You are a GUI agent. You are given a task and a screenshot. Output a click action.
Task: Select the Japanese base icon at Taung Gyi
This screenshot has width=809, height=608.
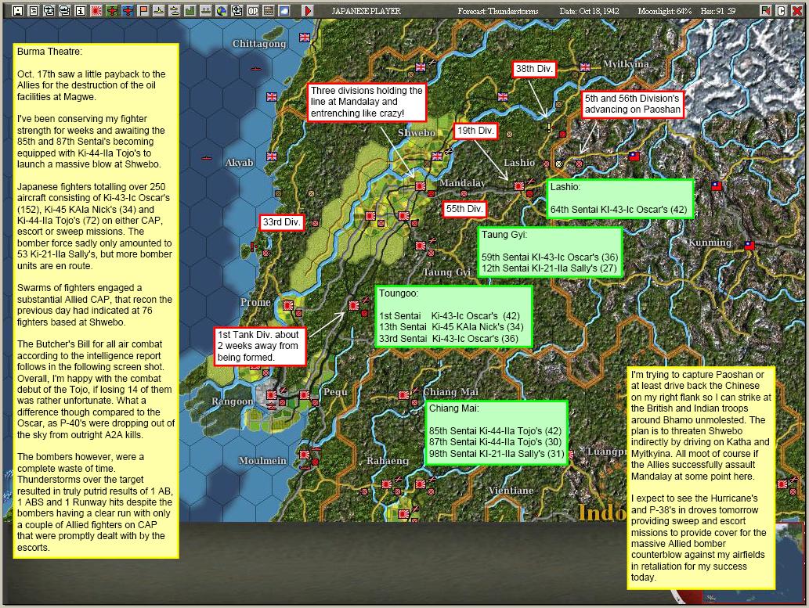point(420,246)
